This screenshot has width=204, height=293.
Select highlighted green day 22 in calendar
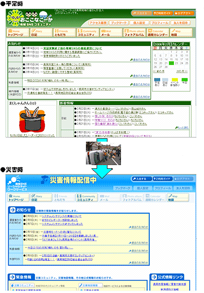(x=171, y=63)
